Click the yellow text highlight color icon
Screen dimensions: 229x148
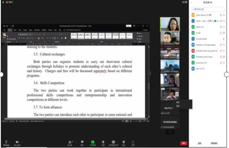point(39,38)
